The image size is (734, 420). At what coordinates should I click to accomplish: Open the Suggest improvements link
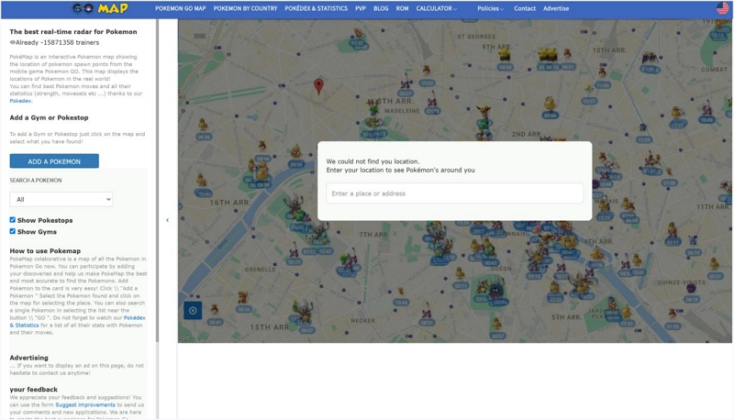pos(85,405)
